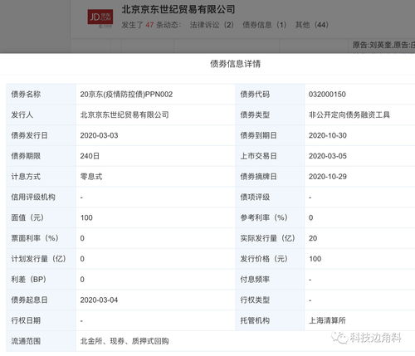Select bond type 非公开定向债务融资工具
Screen dimensions: 415x356
point(349,115)
